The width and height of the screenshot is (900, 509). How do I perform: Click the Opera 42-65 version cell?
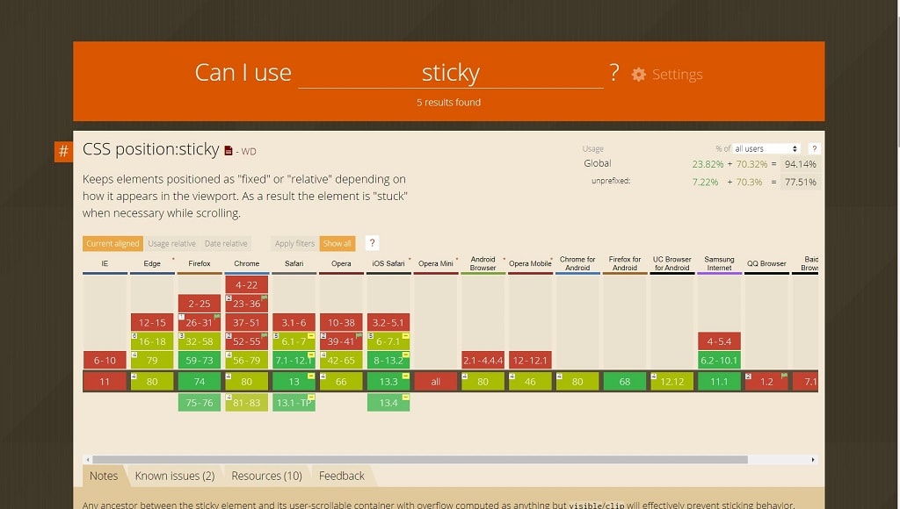point(341,360)
